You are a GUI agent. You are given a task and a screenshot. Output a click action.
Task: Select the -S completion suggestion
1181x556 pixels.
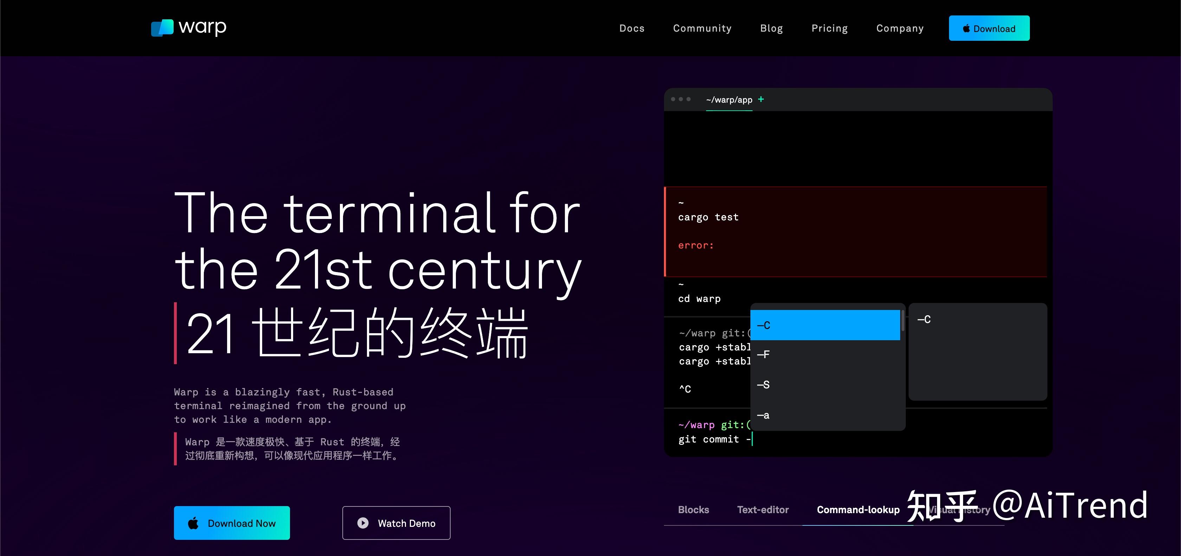click(x=825, y=384)
